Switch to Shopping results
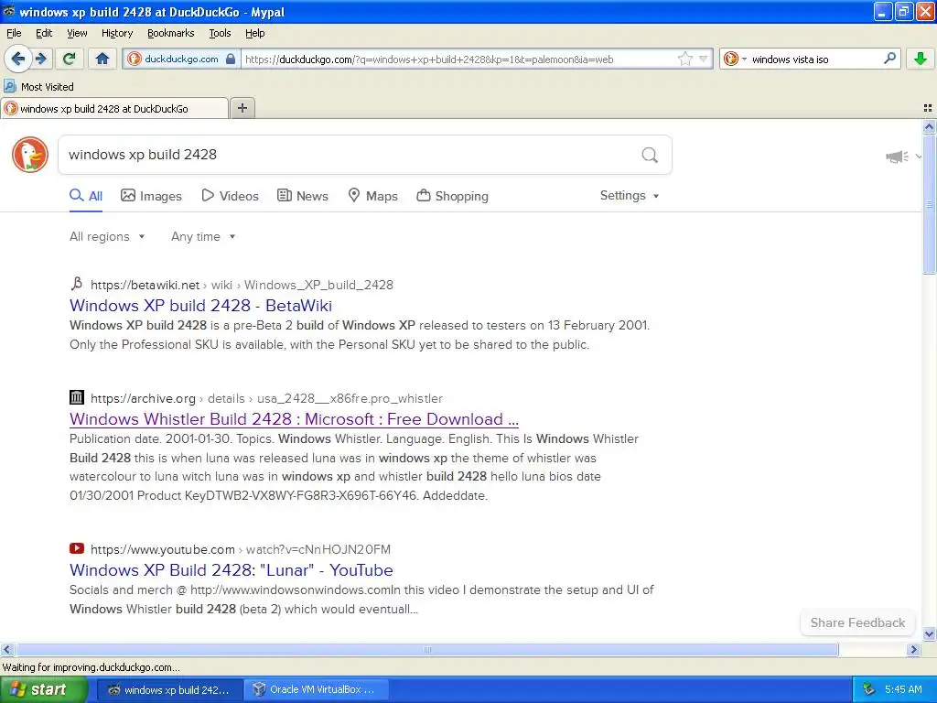Image resolution: width=937 pixels, height=703 pixels. coord(452,196)
